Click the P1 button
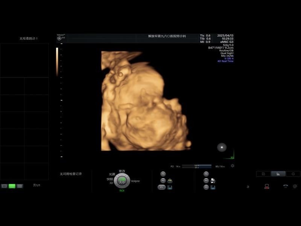This screenshot has height=226, width=301. coord(161,187)
